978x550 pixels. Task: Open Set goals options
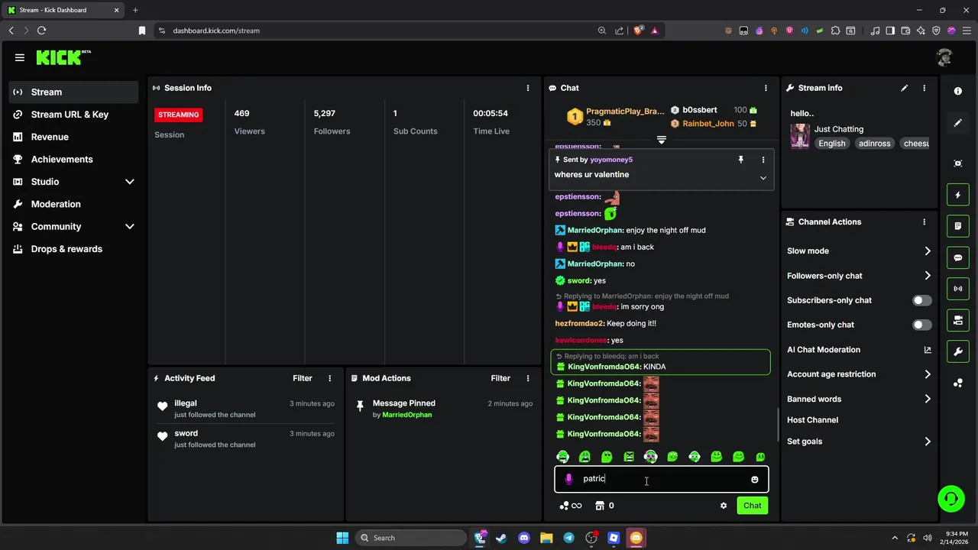pos(859,442)
